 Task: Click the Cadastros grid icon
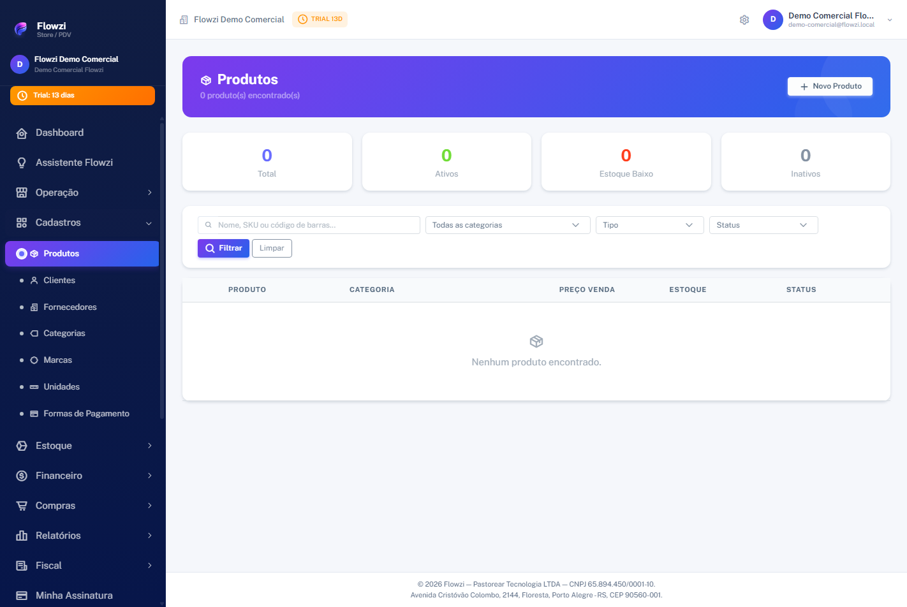[22, 223]
